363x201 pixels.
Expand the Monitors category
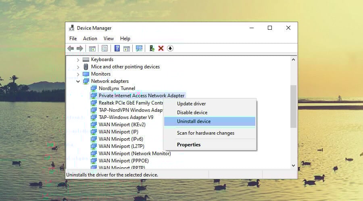coord(78,74)
